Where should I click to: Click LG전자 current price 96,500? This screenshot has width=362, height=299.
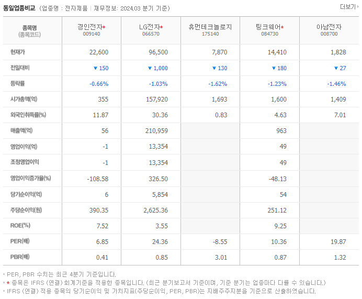[x=158, y=52]
